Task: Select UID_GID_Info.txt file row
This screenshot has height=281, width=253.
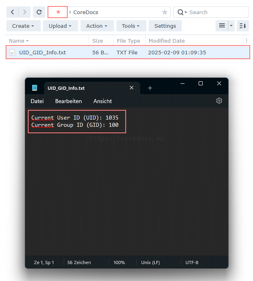Action: pos(128,52)
